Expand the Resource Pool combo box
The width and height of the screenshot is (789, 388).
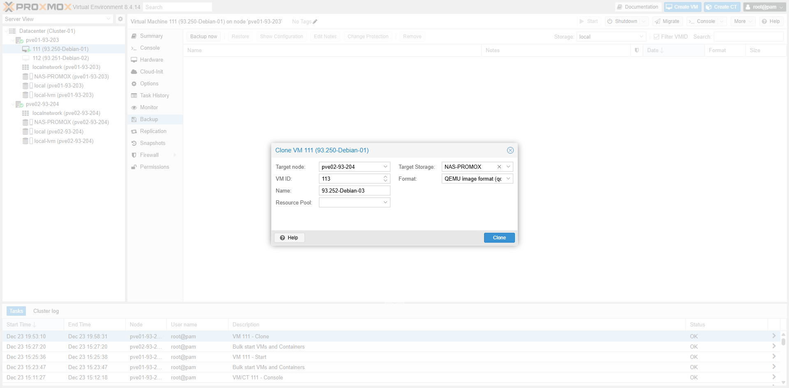click(x=385, y=202)
